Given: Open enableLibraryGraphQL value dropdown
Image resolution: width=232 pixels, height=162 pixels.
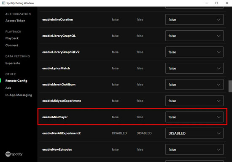Looking at the screenshot, I should click(x=194, y=36).
